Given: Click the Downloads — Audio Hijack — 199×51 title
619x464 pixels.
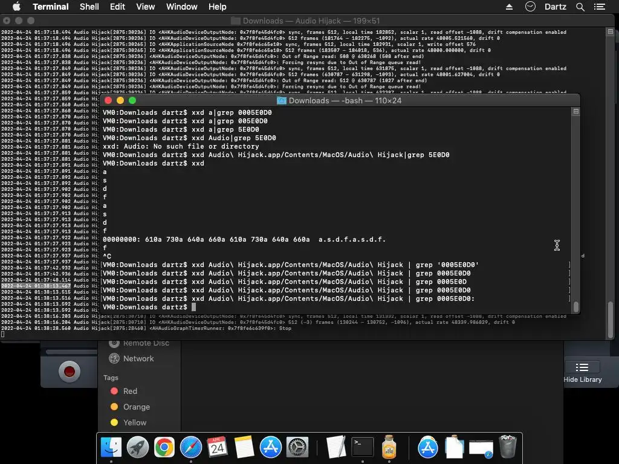Looking at the screenshot, I should (311, 21).
